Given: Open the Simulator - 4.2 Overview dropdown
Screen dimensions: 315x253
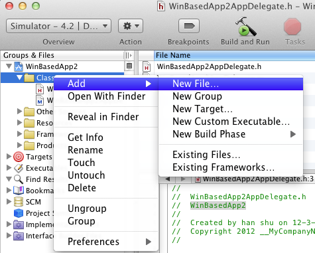Looking at the screenshot, I should coord(58,26).
